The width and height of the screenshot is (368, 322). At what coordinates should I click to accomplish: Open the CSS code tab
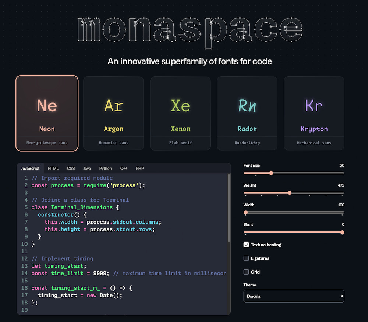[x=71, y=169]
